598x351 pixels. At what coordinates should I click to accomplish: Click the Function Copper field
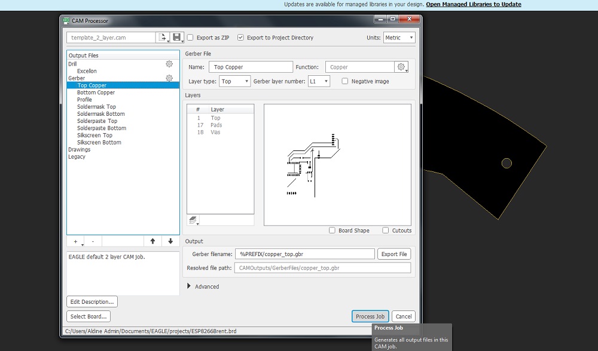(x=359, y=67)
